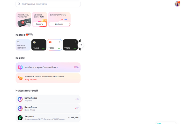Open the three-dots menu on card **9690
Viewport: 181px width, 124px height.
pyautogui.click(x=44, y=42)
